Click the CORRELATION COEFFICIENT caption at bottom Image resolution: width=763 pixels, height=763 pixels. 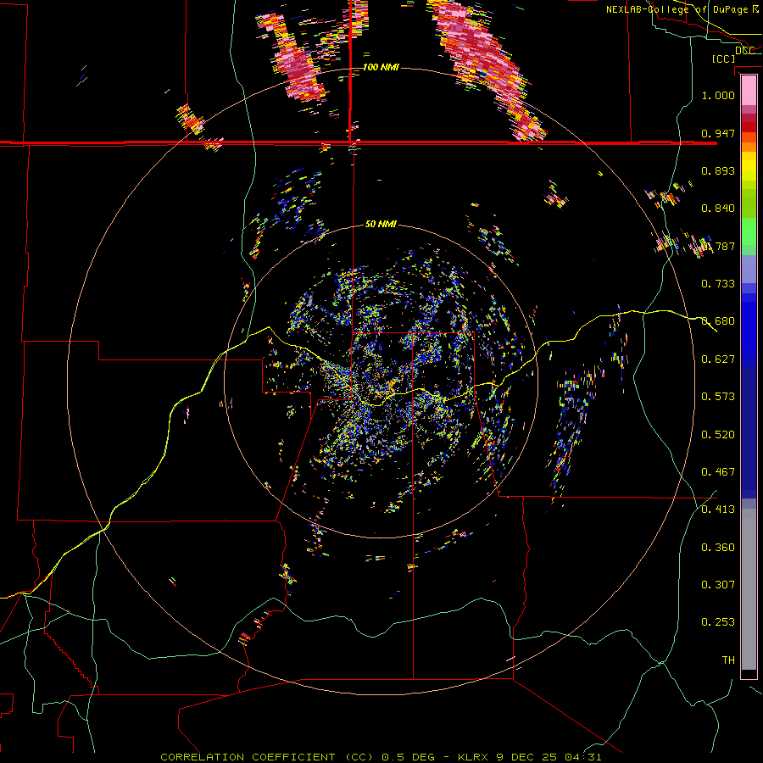coord(381,757)
